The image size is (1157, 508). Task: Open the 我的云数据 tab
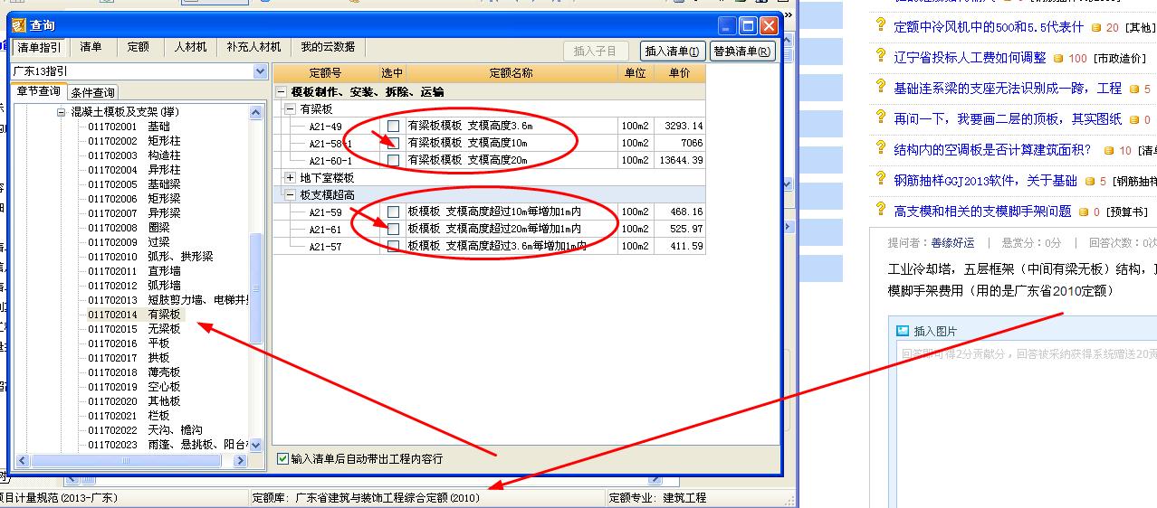(328, 47)
